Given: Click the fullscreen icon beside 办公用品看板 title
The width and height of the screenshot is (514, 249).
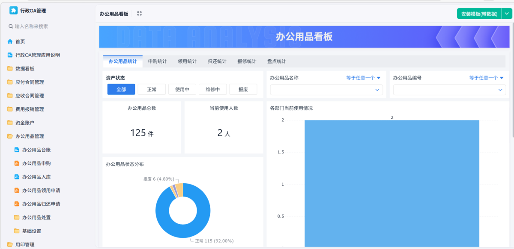Looking at the screenshot, I should click(139, 13).
